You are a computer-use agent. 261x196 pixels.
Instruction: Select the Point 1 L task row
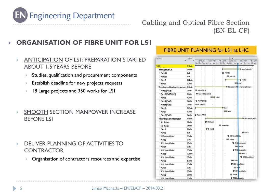(175, 73)
